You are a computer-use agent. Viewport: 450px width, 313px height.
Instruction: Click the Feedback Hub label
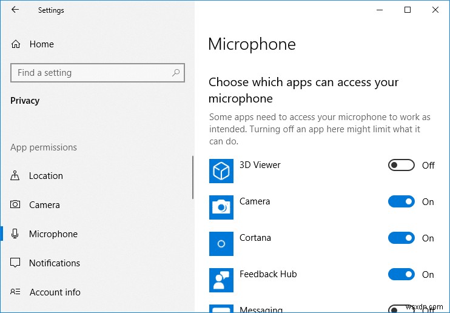(x=268, y=274)
